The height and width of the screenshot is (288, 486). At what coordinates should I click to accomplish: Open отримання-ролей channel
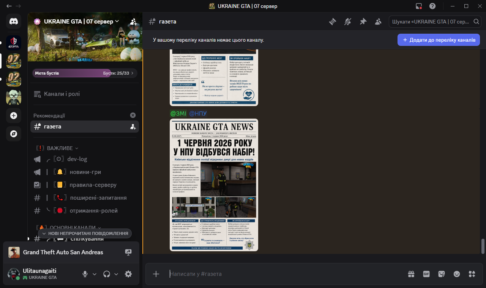(84, 211)
